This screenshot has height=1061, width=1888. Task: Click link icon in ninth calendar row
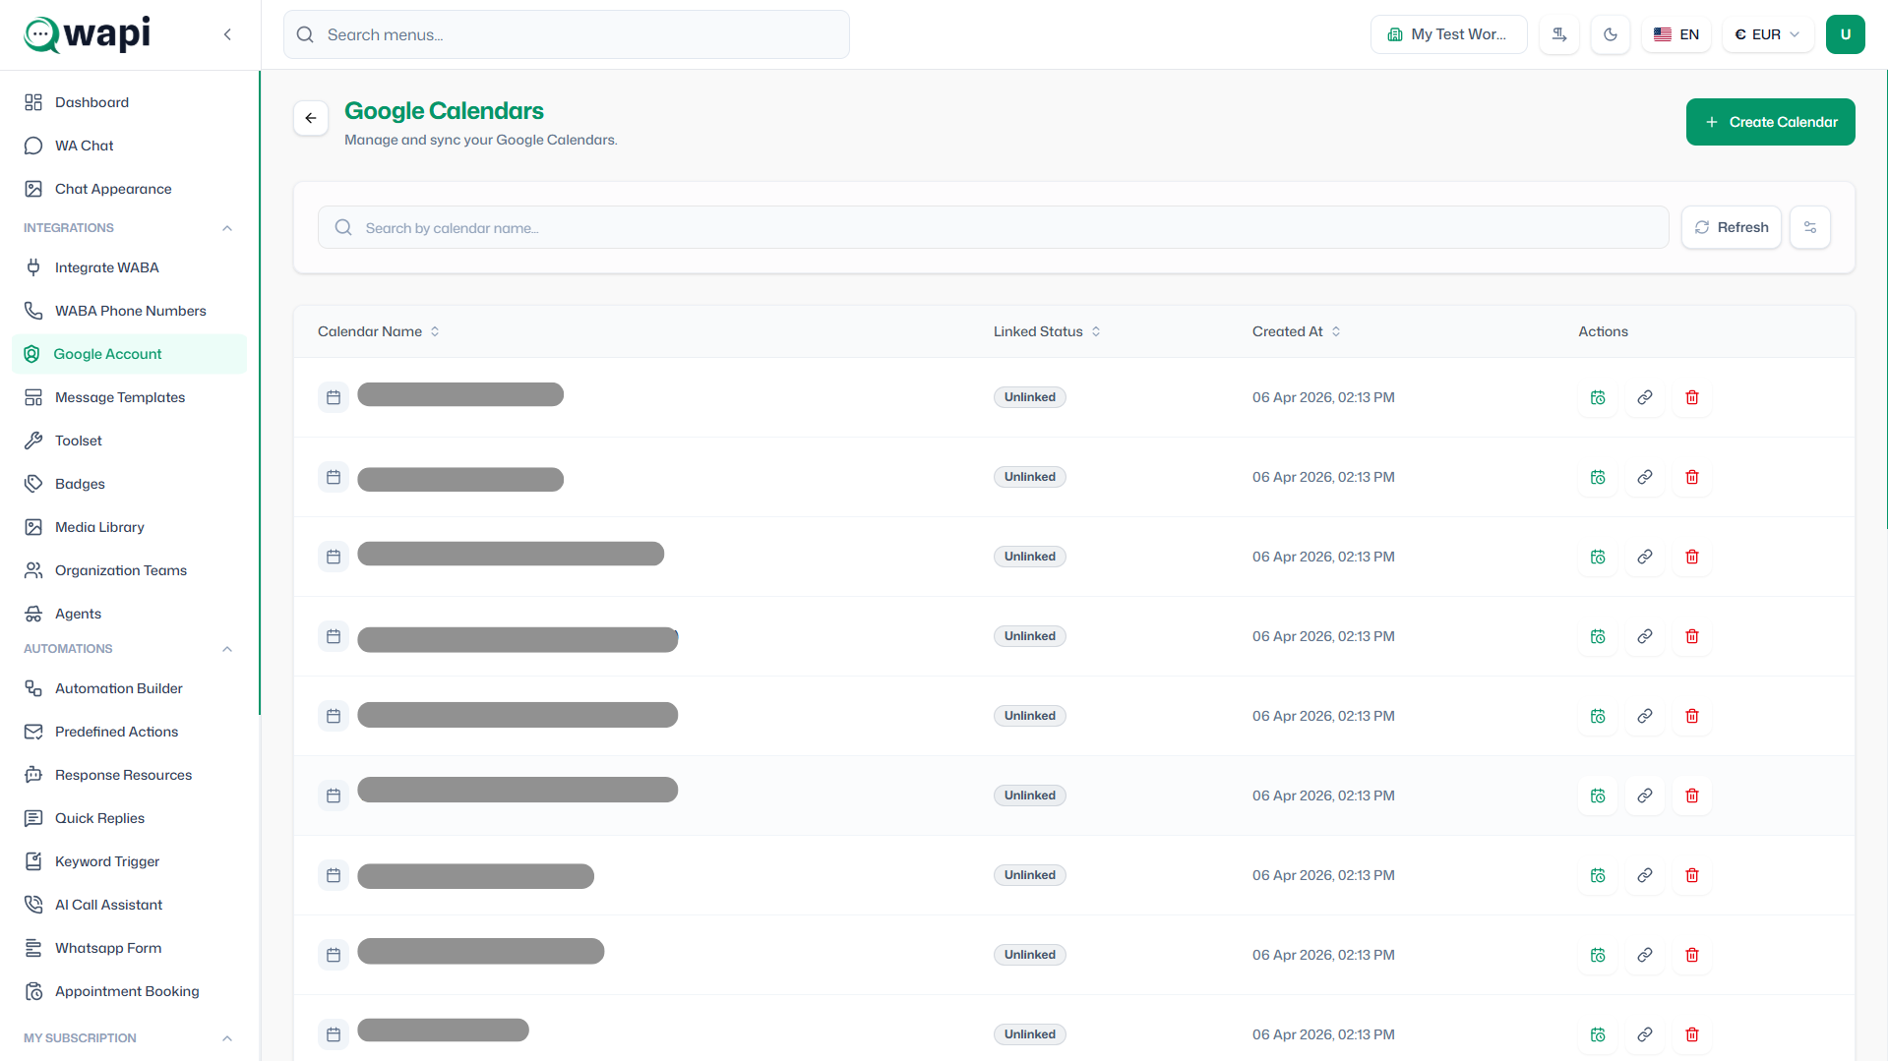(1645, 1034)
